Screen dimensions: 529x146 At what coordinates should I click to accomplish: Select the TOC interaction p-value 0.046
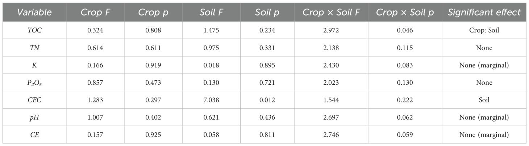405,30
